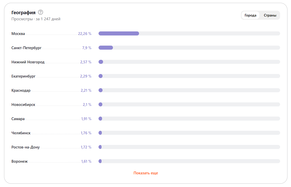Switch to the Города tab
Screen dimensions: 291x187
(x=250, y=15)
